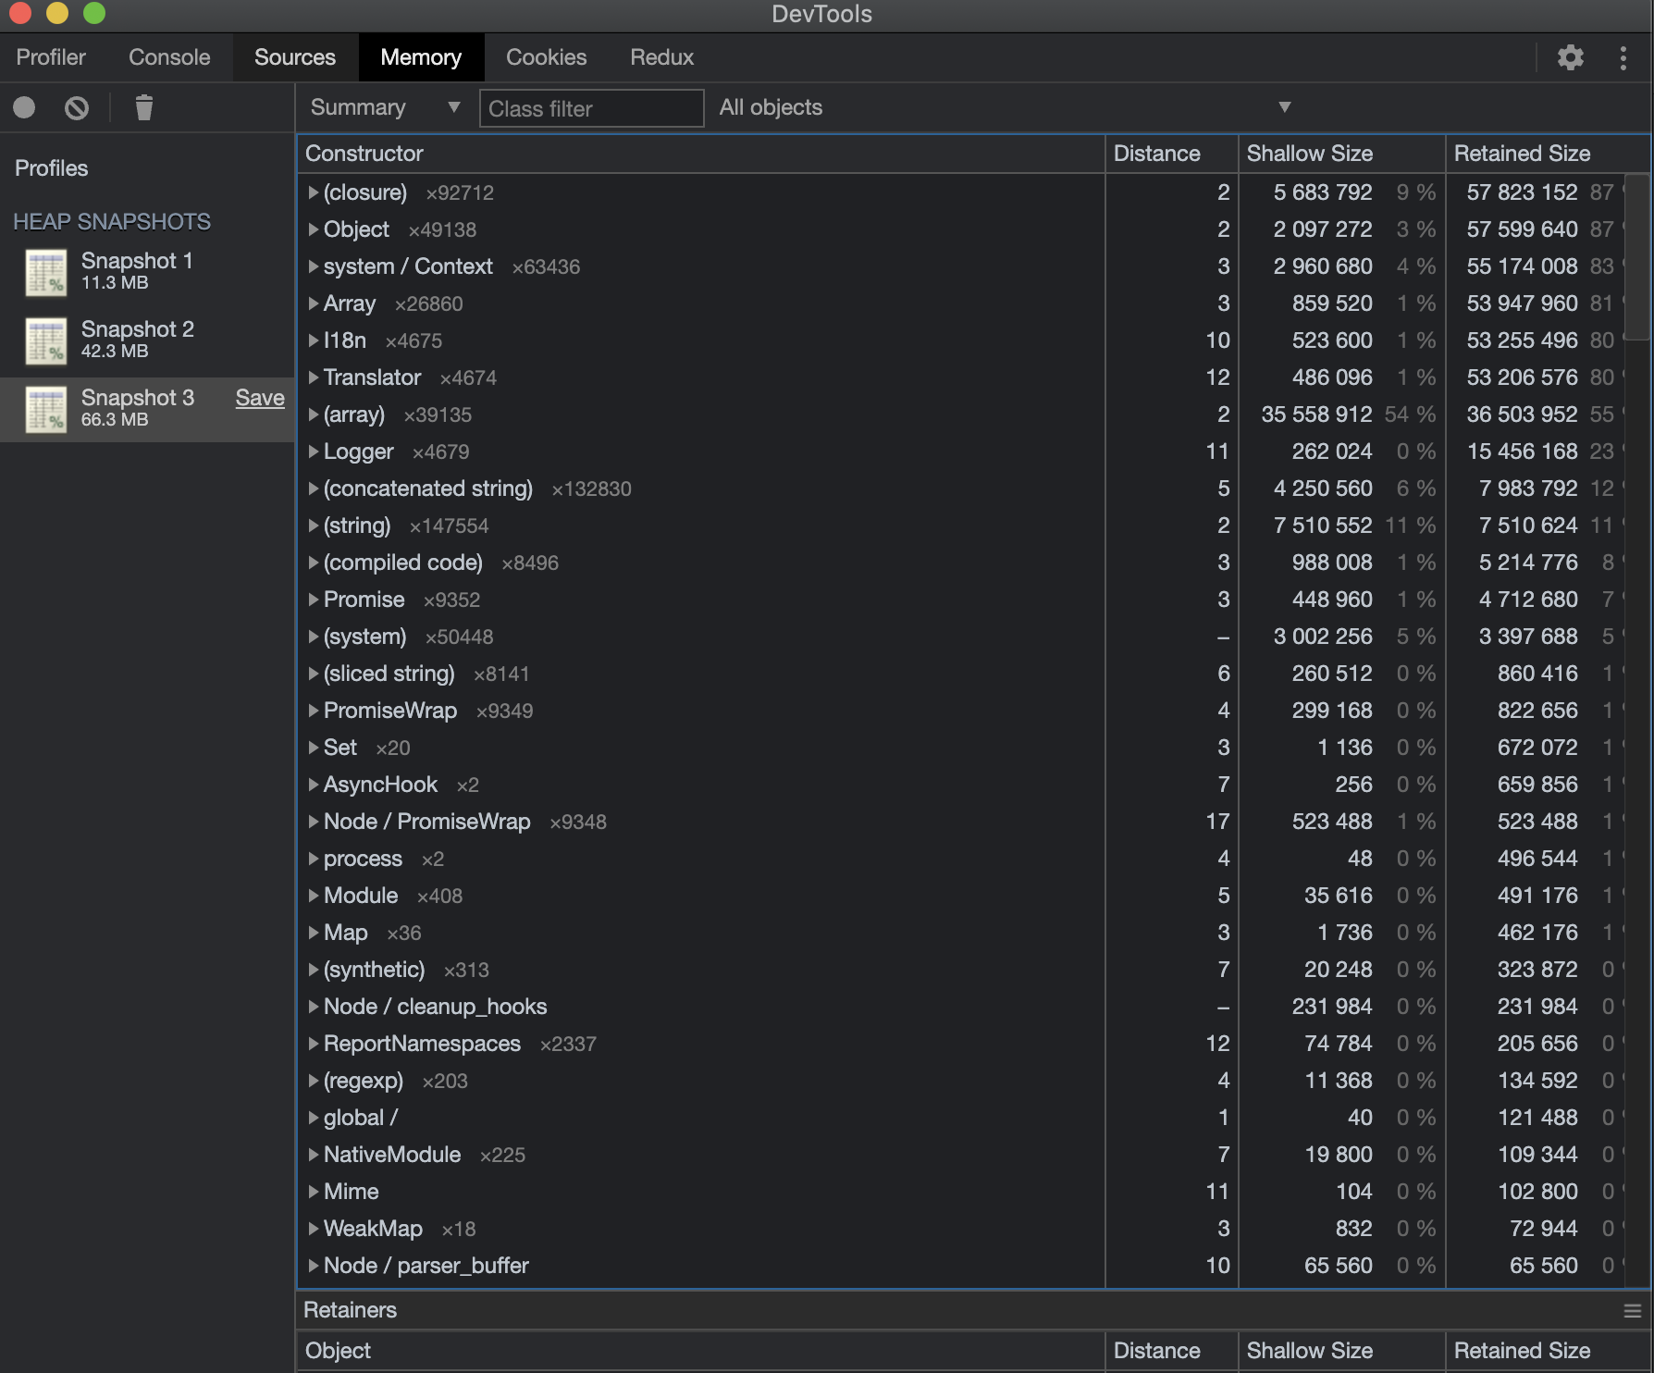Click Retainers Object column header
Screen dimensions: 1654x1373
700,1351
